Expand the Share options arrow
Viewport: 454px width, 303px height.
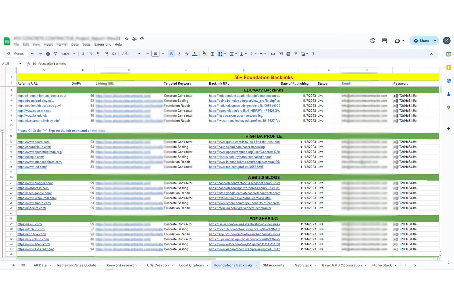[x=435, y=41]
